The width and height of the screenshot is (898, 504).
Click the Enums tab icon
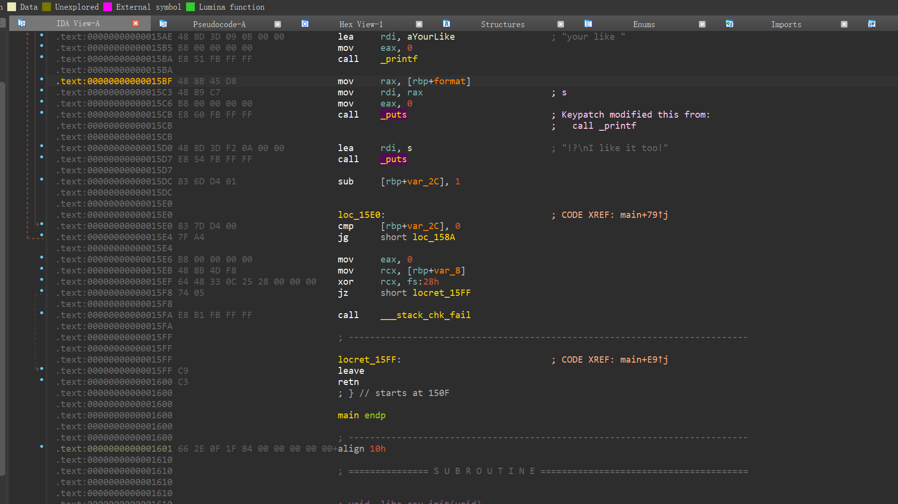tap(588, 24)
